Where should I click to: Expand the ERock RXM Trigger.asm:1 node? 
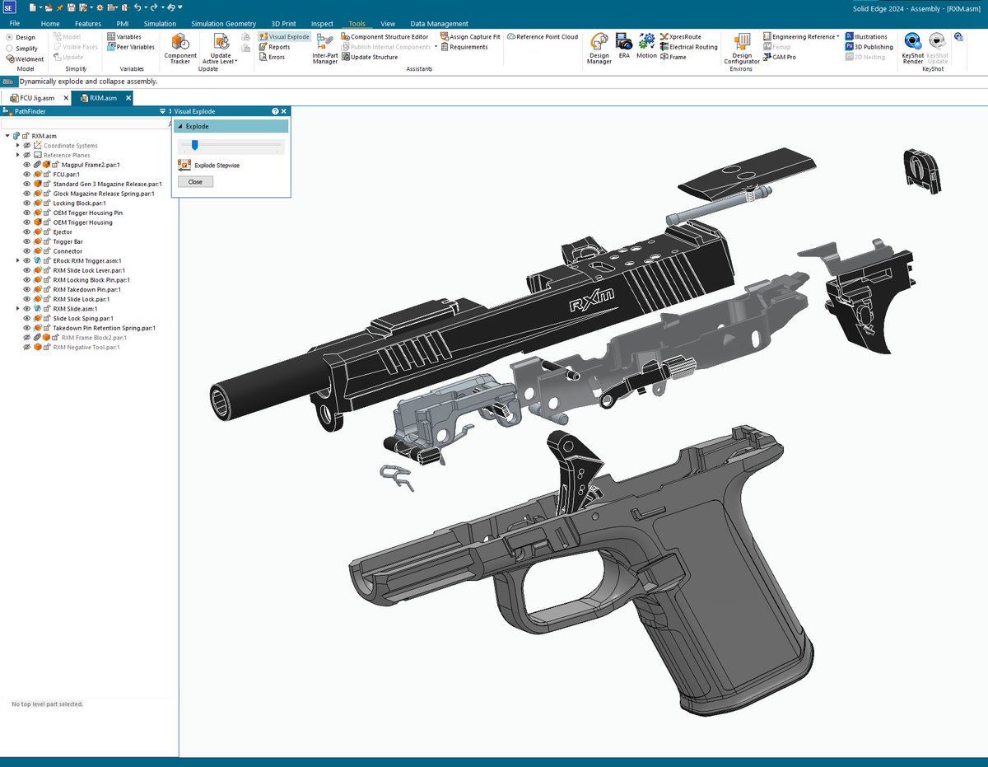[17, 261]
